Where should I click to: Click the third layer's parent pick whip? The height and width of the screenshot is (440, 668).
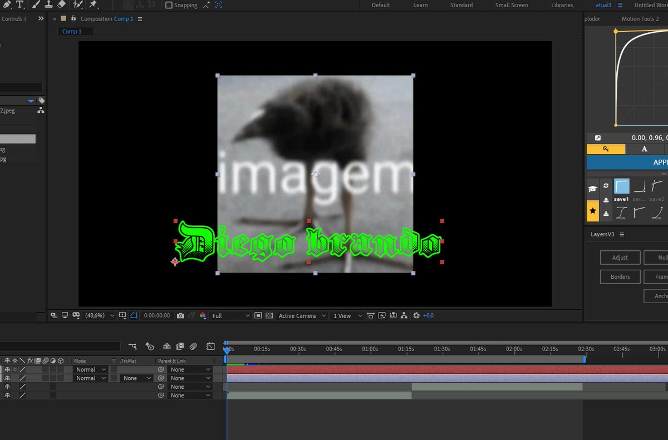coord(161,387)
